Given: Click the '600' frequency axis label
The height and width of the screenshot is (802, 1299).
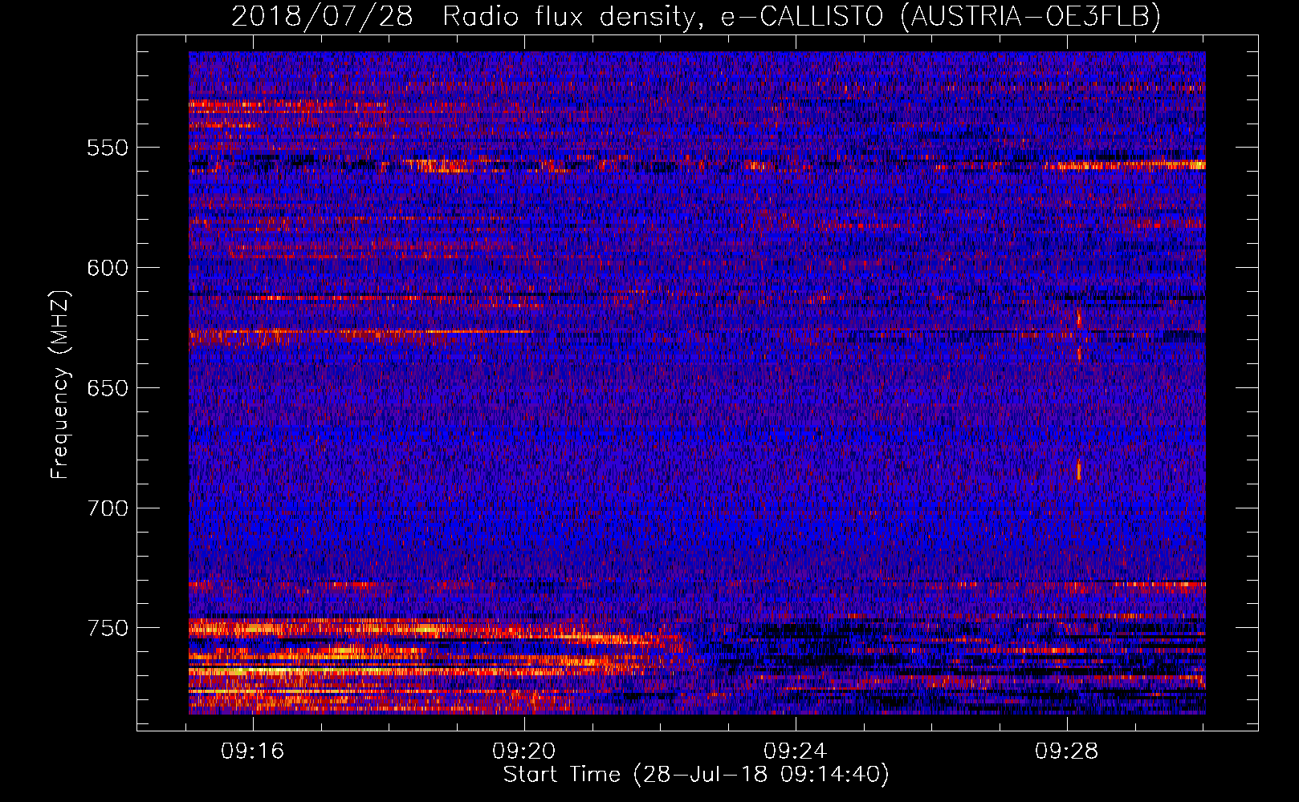Looking at the screenshot, I should pos(108,268).
